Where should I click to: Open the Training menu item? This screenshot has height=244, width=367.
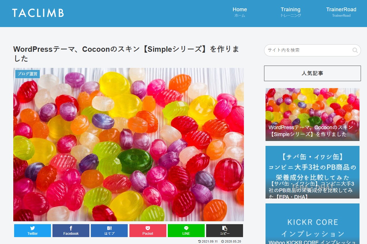291,12
